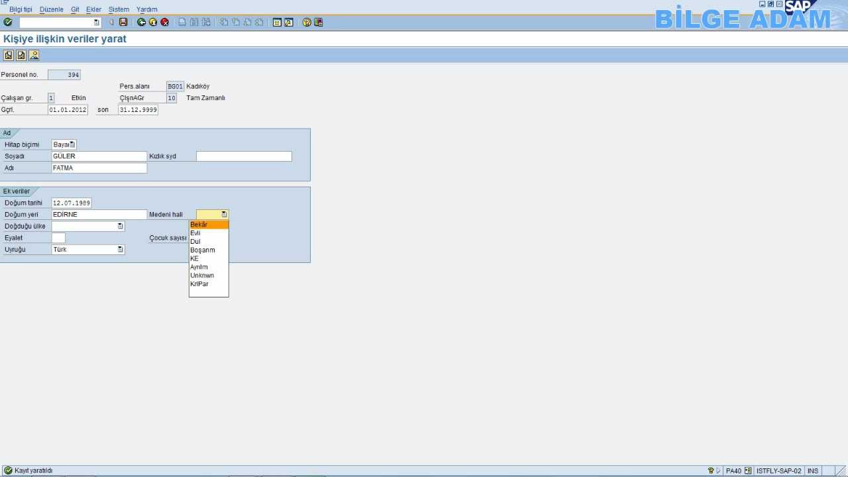
Task: Click the Doğum tarihi date field
Action: pyautogui.click(x=72, y=203)
